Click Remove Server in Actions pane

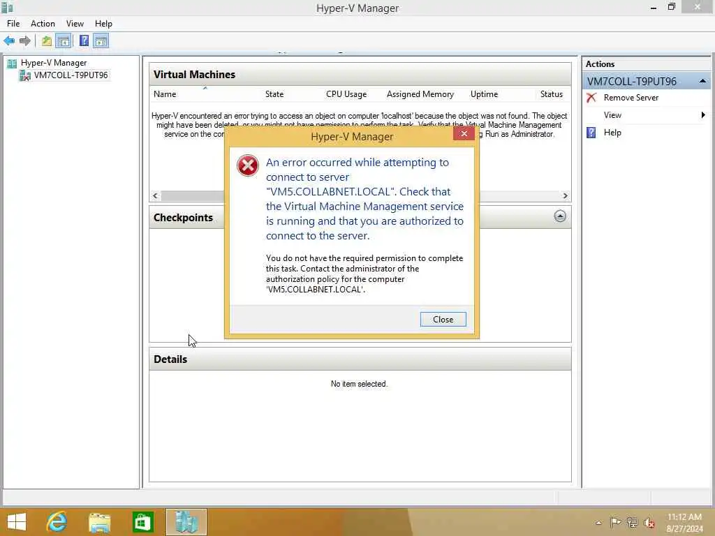631,98
